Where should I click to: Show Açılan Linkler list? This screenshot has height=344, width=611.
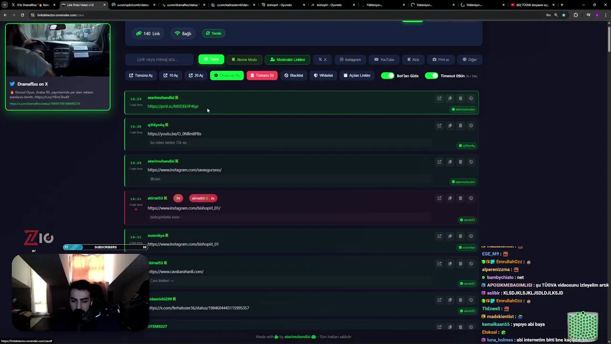[x=357, y=75]
